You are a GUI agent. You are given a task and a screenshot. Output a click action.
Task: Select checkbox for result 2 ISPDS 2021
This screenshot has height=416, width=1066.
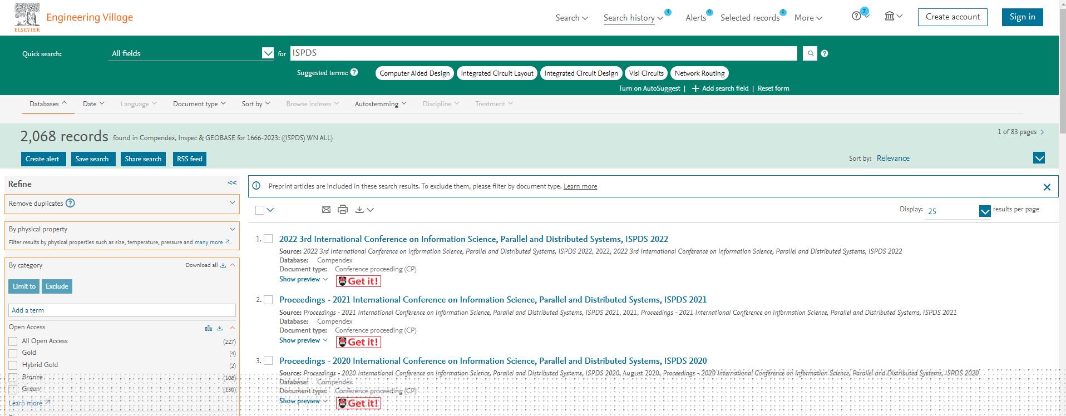[x=268, y=299]
